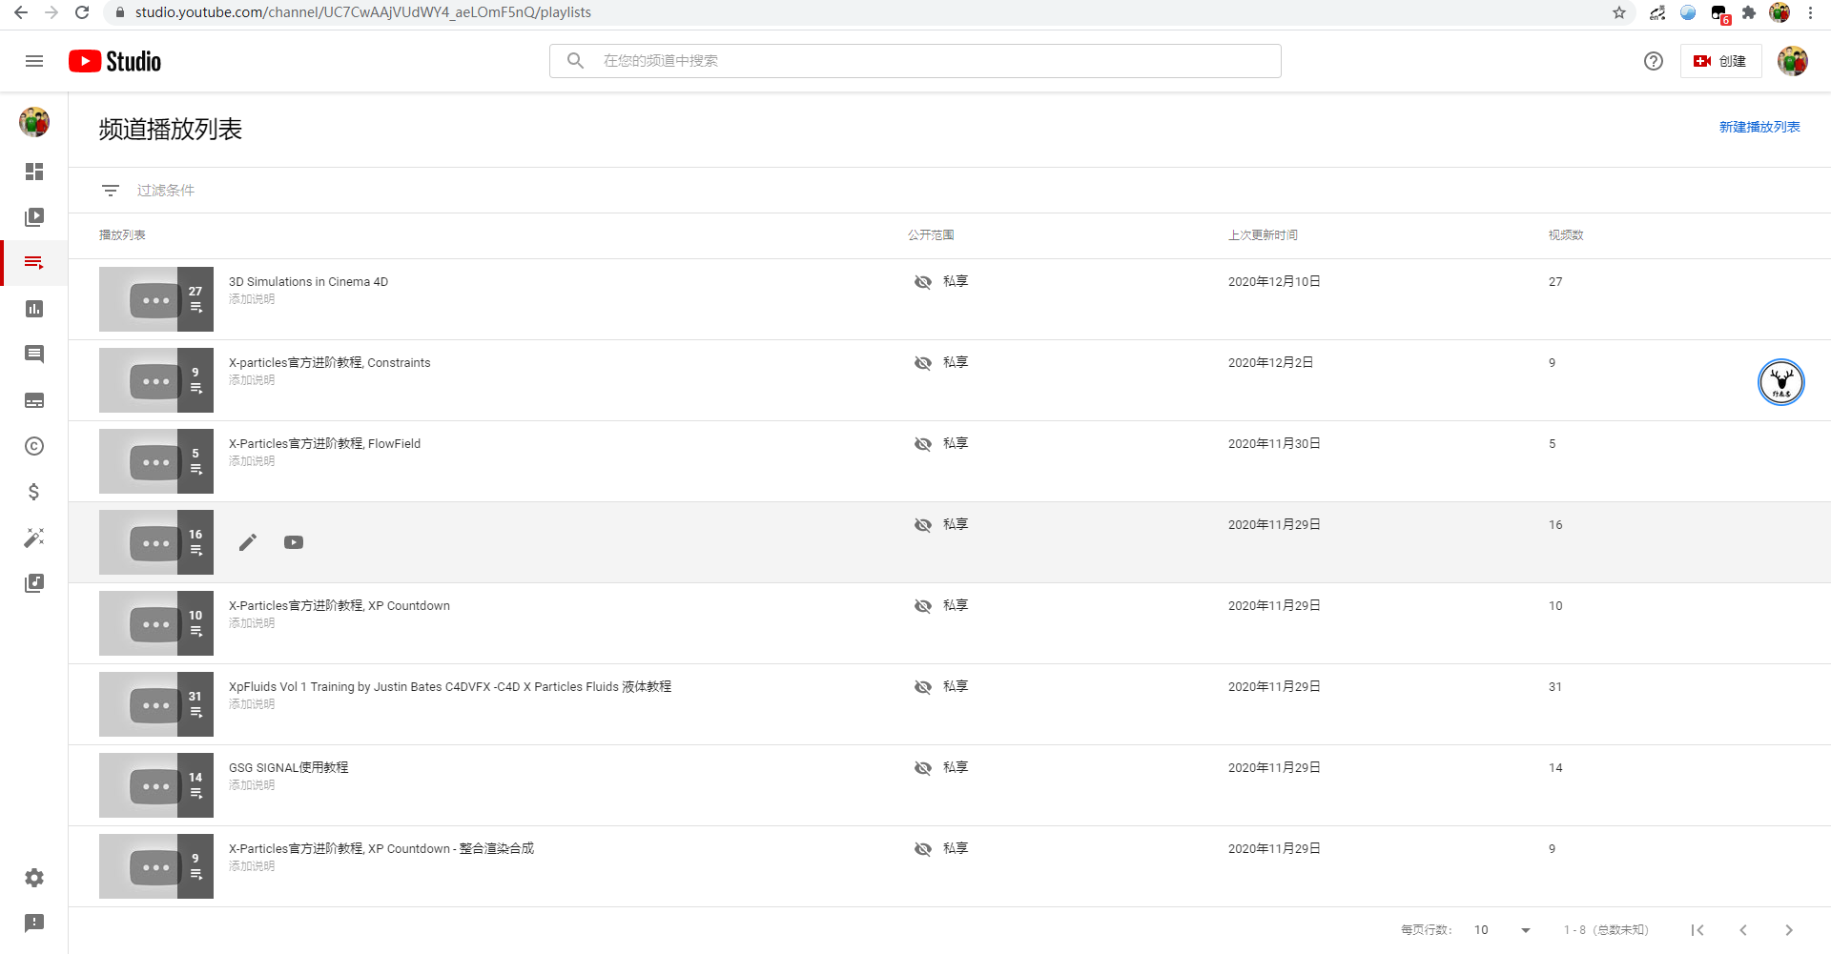Viewport: 1831px width, 954px height.
Task: Open 3D Simulations in Cinema 4D playlist title
Action: 308,282
